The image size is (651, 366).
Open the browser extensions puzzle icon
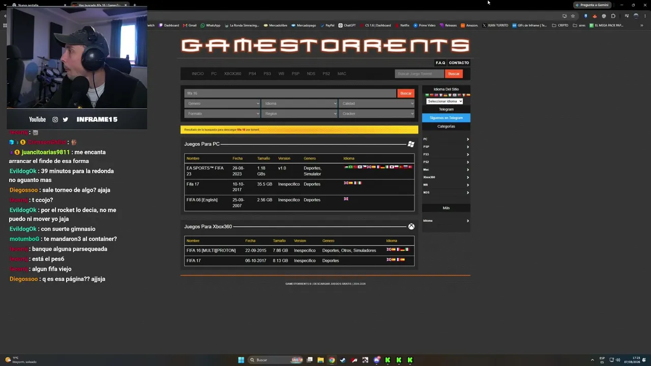[613, 16]
